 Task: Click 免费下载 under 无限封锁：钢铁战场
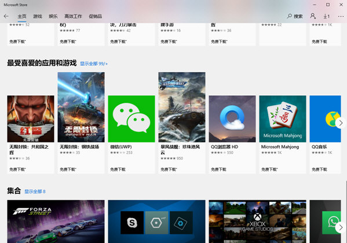click(x=68, y=169)
